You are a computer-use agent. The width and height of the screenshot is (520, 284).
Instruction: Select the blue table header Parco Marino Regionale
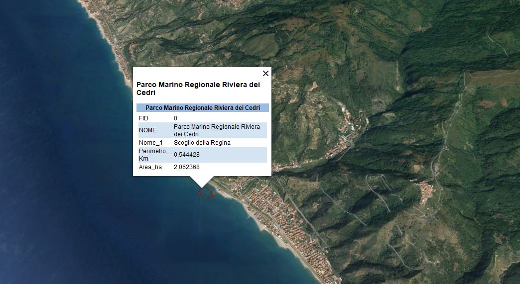[203, 107]
